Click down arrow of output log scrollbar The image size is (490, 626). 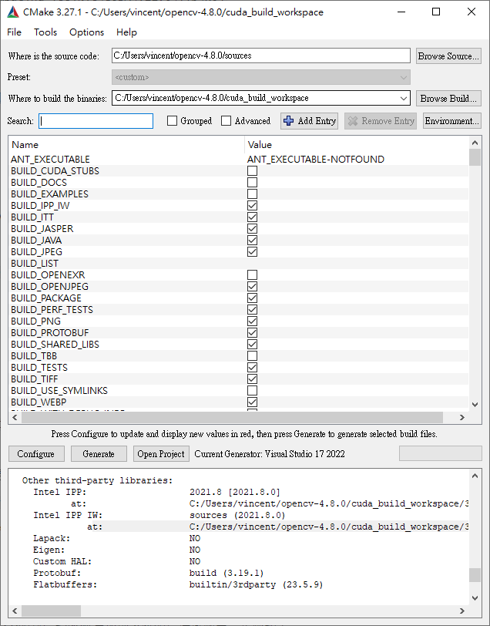coord(475,598)
